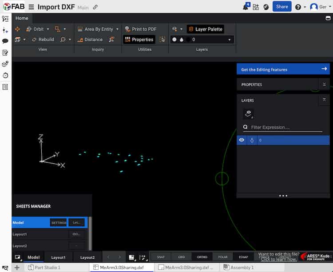Toggle ribbon layer 0 on/off bulb
This screenshot has height=272, width=333.
(174, 39)
